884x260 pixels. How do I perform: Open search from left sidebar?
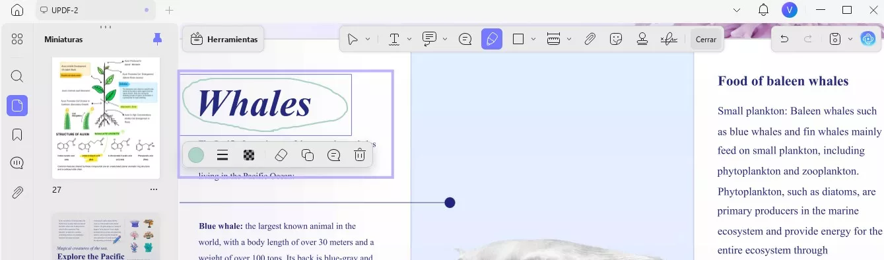click(x=17, y=76)
